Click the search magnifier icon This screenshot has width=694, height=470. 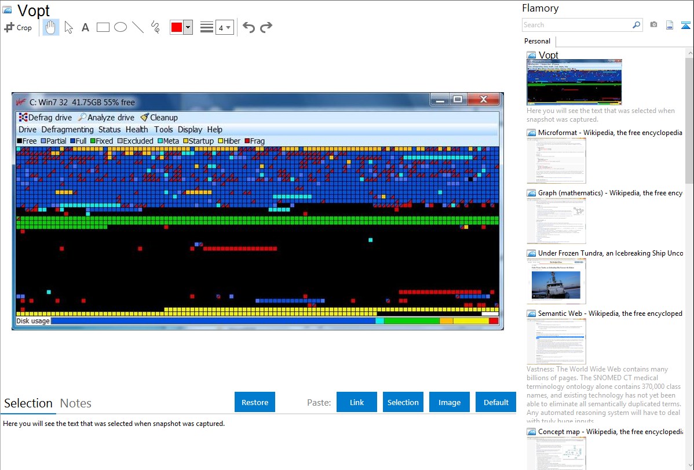[x=636, y=25]
